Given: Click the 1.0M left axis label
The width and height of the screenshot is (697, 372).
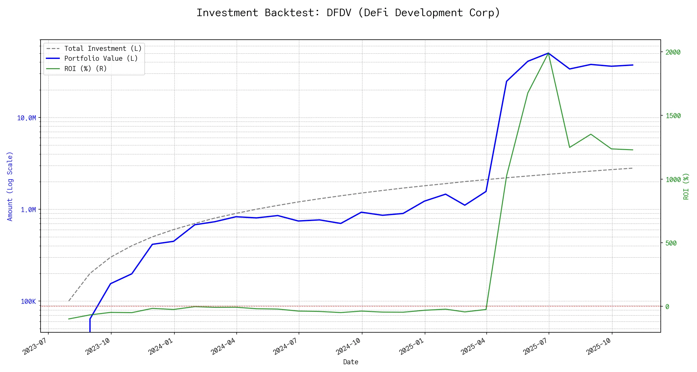Looking at the screenshot, I should tap(28, 210).
